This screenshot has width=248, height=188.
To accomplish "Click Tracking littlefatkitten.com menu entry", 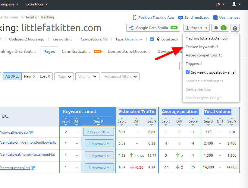I will tap(208, 38).
